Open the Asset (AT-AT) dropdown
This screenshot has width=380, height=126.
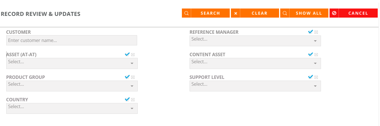[72, 63]
